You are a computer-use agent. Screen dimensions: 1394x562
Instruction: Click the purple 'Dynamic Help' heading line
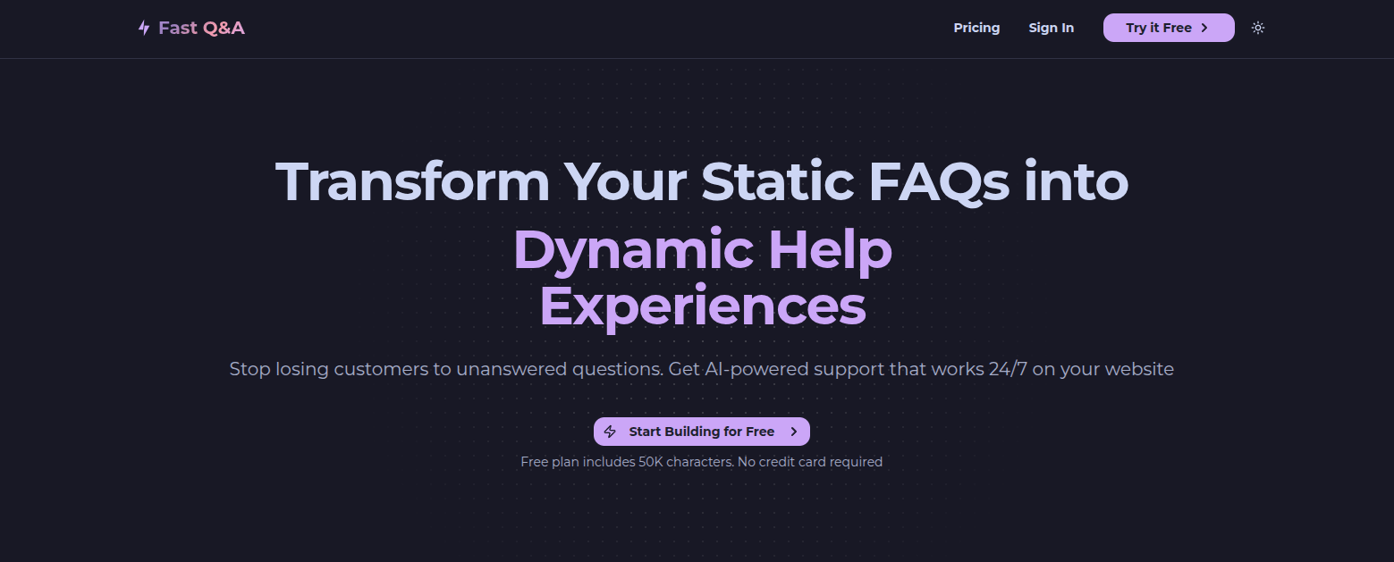point(702,249)
